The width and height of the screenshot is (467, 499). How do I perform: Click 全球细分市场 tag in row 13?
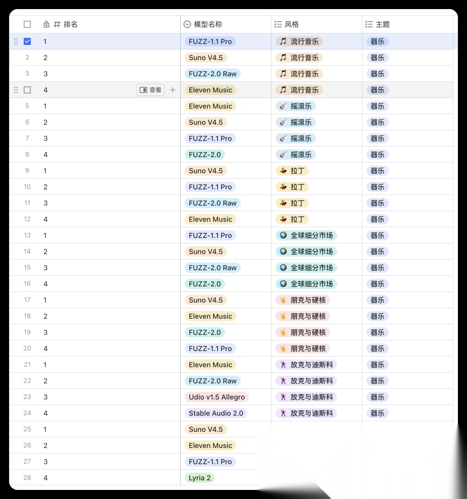306,236
